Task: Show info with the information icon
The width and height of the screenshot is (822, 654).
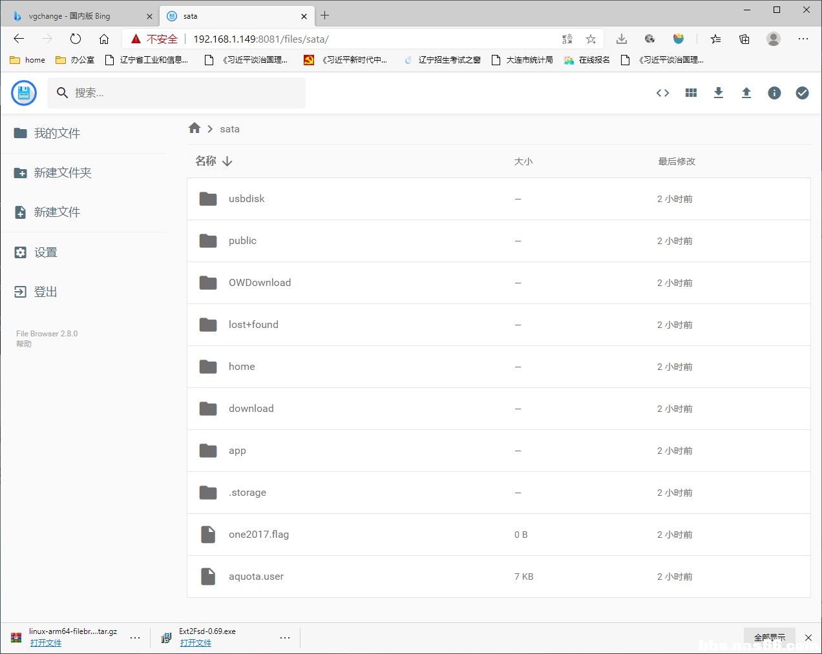Action: 774,93
